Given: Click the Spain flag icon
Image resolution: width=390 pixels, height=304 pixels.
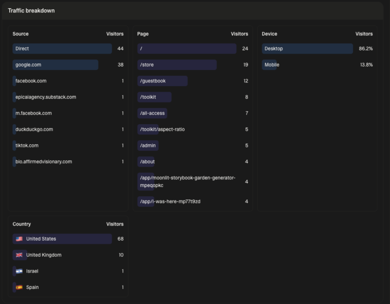Looking at the screenshot, I should (x=19, y=287).
